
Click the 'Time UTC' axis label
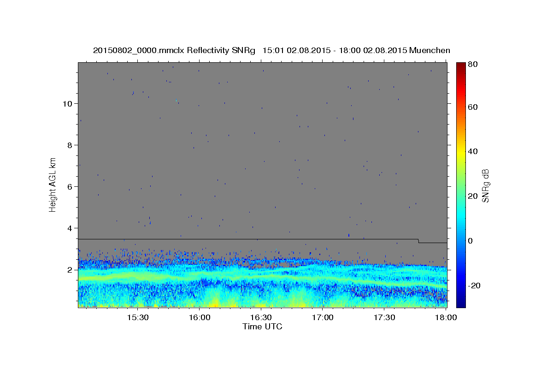click(x=262, y=327)
